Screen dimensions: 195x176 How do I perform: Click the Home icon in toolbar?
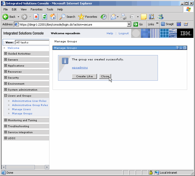[53, 17]
